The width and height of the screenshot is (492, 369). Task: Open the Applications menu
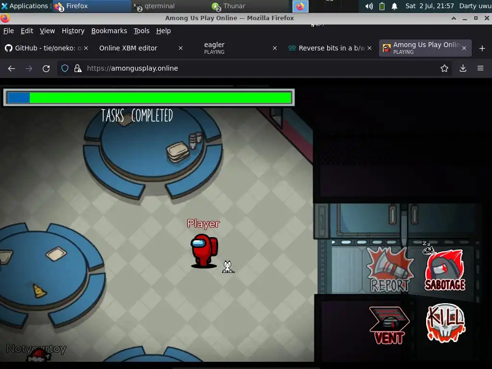point(26,6)
